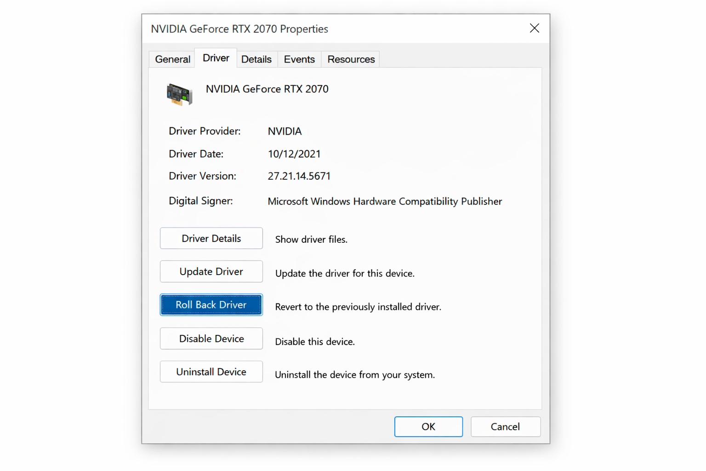Switch to the General tab
706x471 pixels.
point(172,59)
